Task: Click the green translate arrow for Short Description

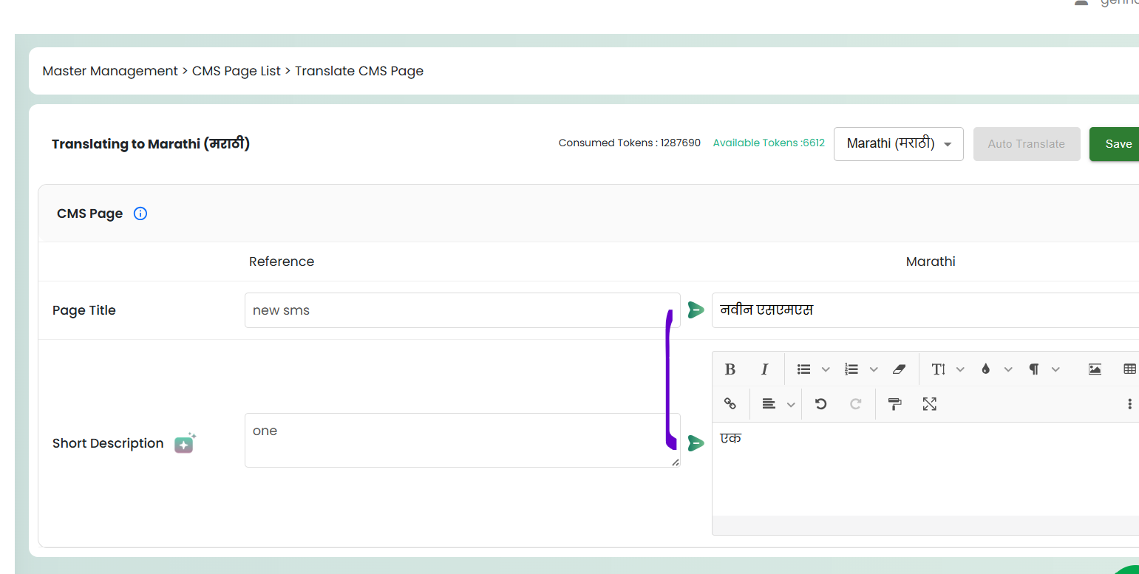Action: point(696,443)
